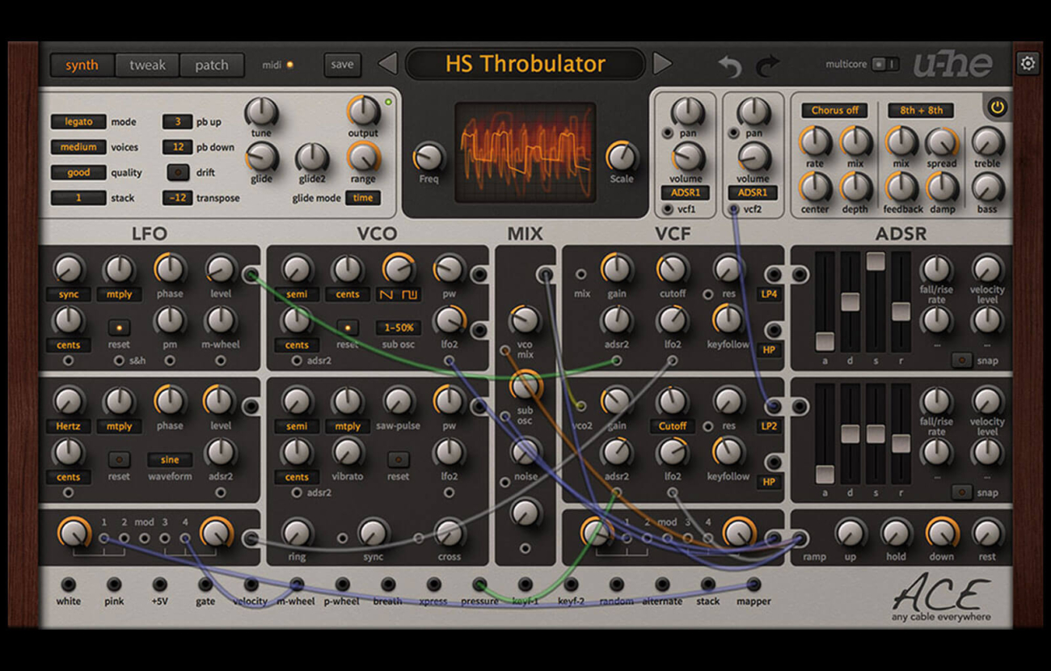
Task: Open the Hertz rate mode dropdown
Action: (x=69, y=426)
